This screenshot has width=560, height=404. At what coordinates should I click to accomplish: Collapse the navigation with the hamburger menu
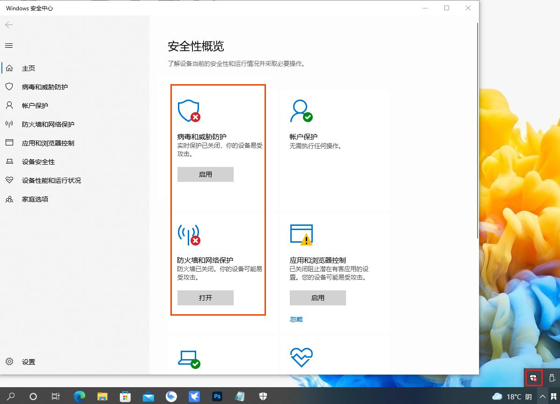[x=8, y=45]
